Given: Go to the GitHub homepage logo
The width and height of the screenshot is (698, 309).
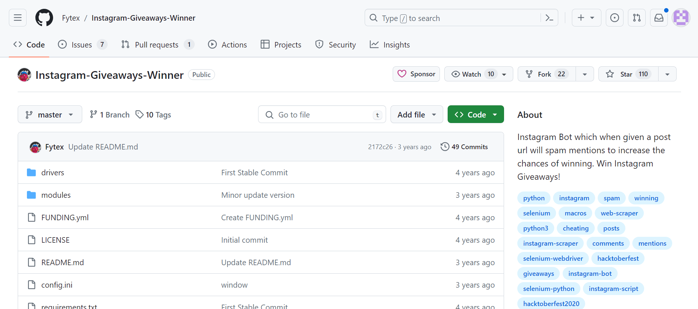Looking at the screenshot, I should click(x=44, y=18).
